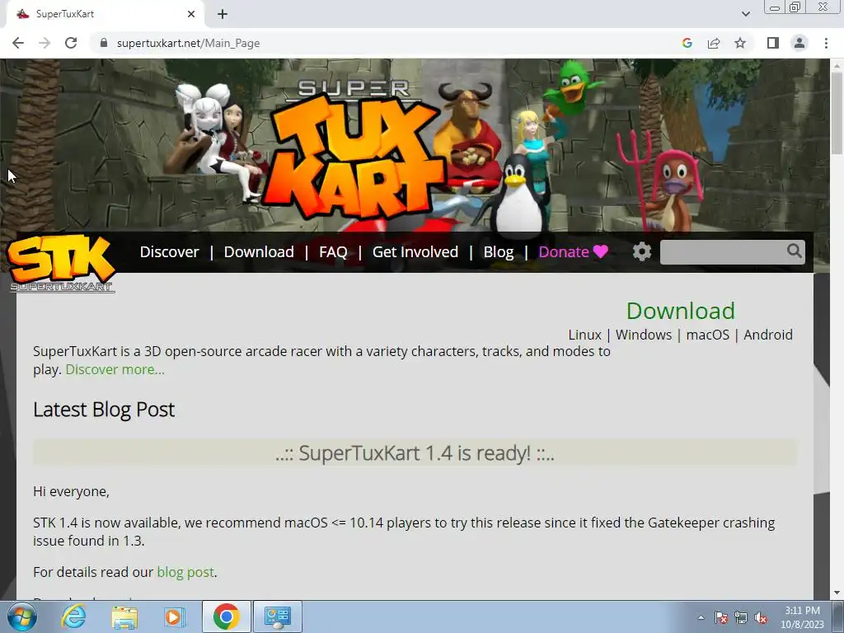This screenshot has height=633, width=844.
Task: Open the Download nav menu item
Action: click(259, 252)
